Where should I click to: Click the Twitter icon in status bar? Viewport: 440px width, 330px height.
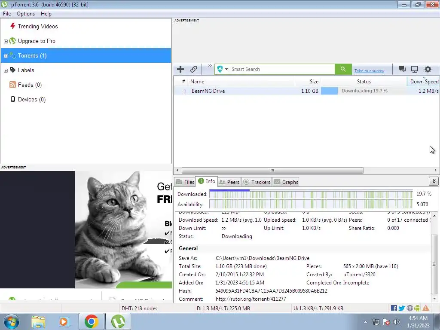402,308
